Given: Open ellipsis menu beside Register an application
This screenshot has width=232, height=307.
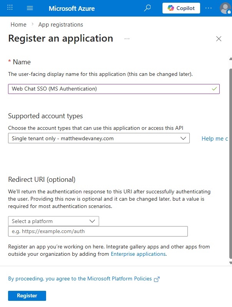Looking at the screenshot, I should coord(127,39).
